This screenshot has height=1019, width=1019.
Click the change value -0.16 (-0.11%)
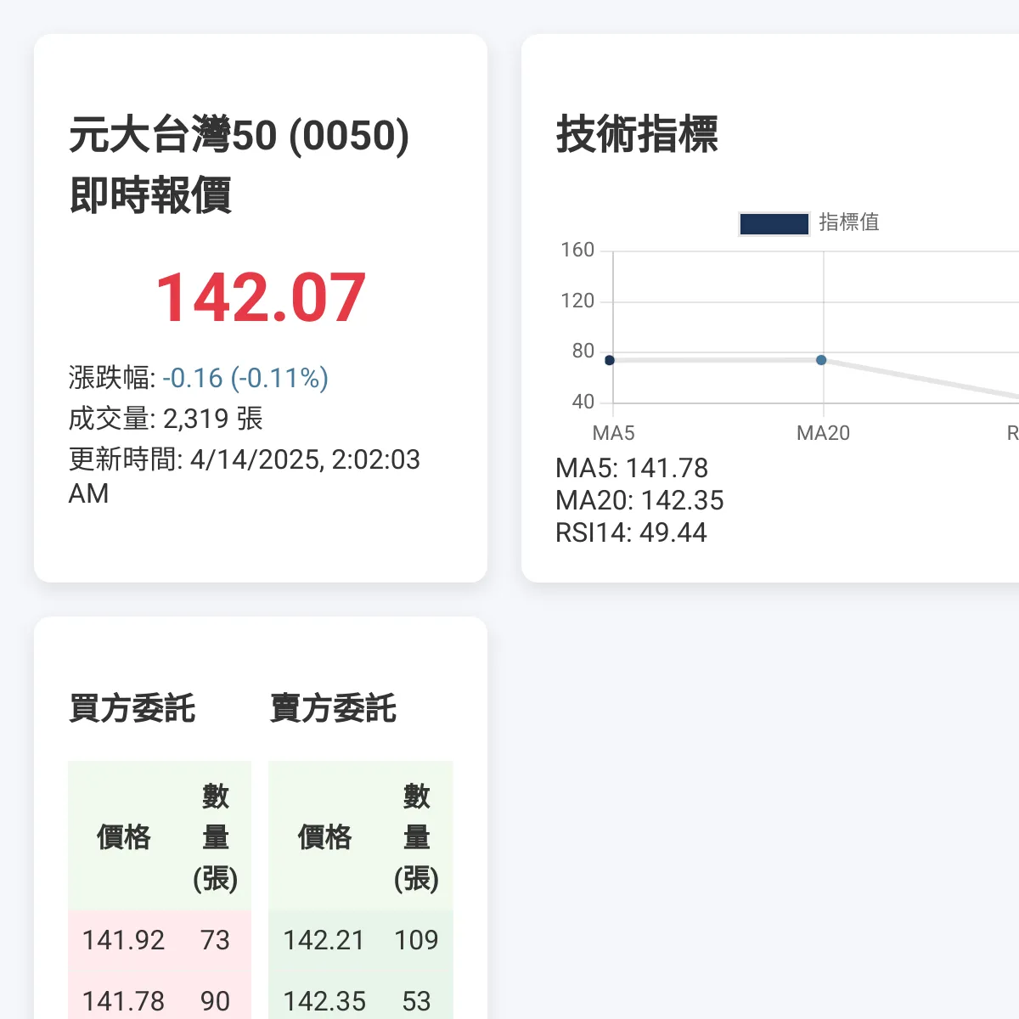(245, 378)
